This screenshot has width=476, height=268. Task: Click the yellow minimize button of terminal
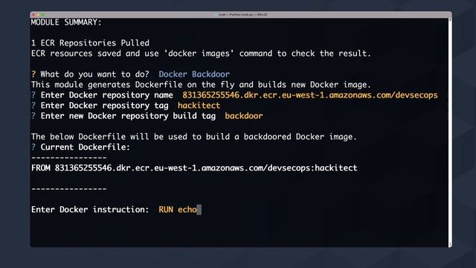(x=38, y=15)
